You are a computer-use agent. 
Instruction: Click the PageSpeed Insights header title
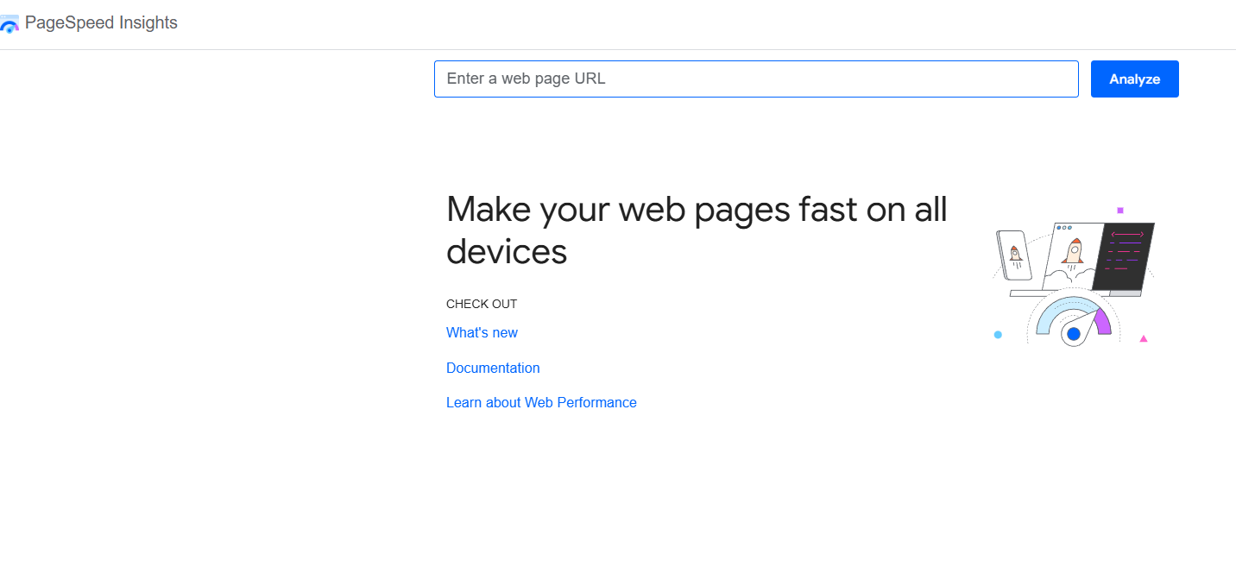tap(101, 23)
